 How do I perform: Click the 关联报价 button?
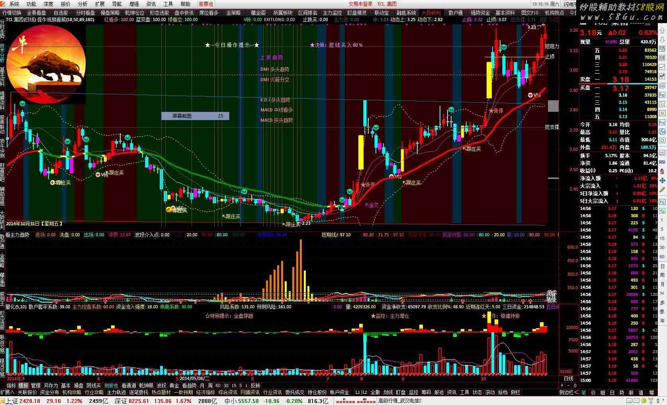pyautogui.click(x=27, y=393)
